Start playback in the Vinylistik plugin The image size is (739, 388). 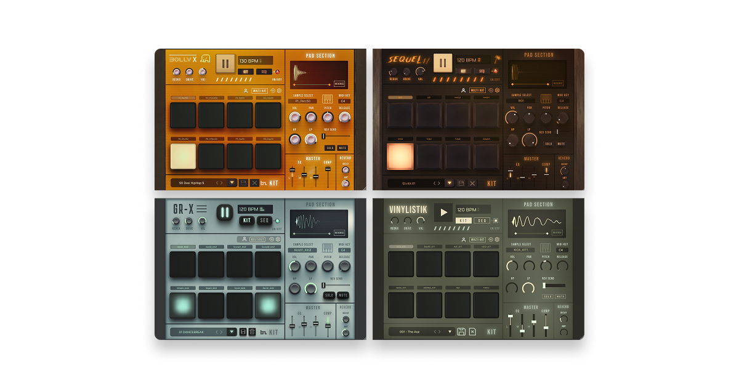(x=443, y=212)
